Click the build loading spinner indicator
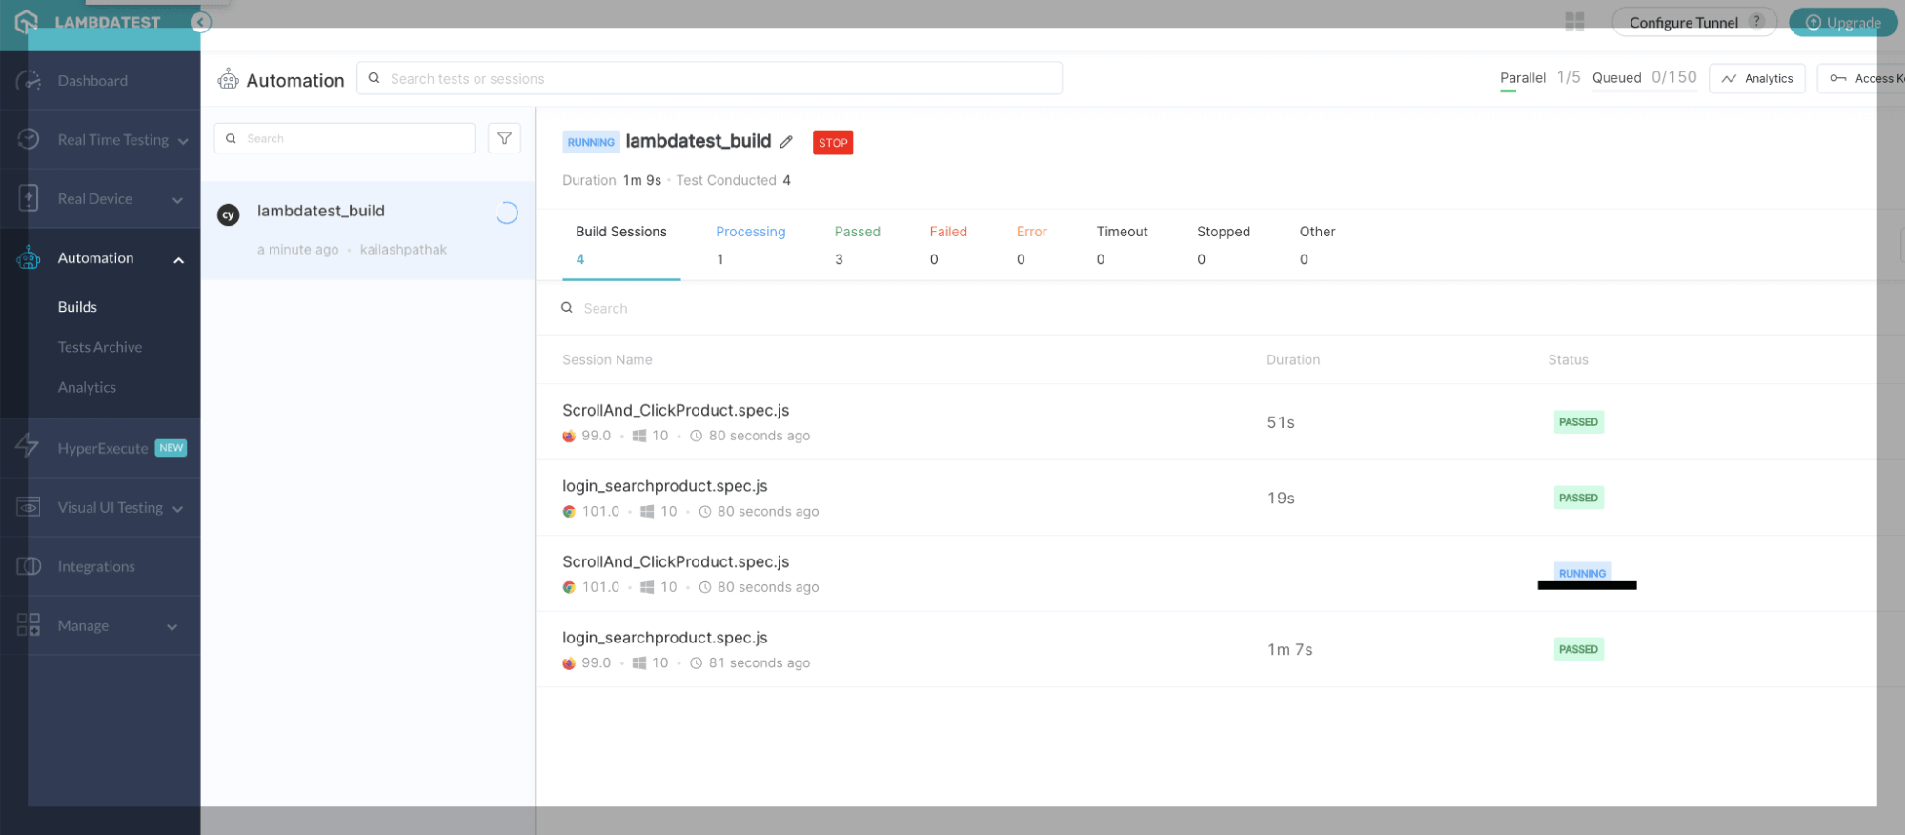 [507, 214]
